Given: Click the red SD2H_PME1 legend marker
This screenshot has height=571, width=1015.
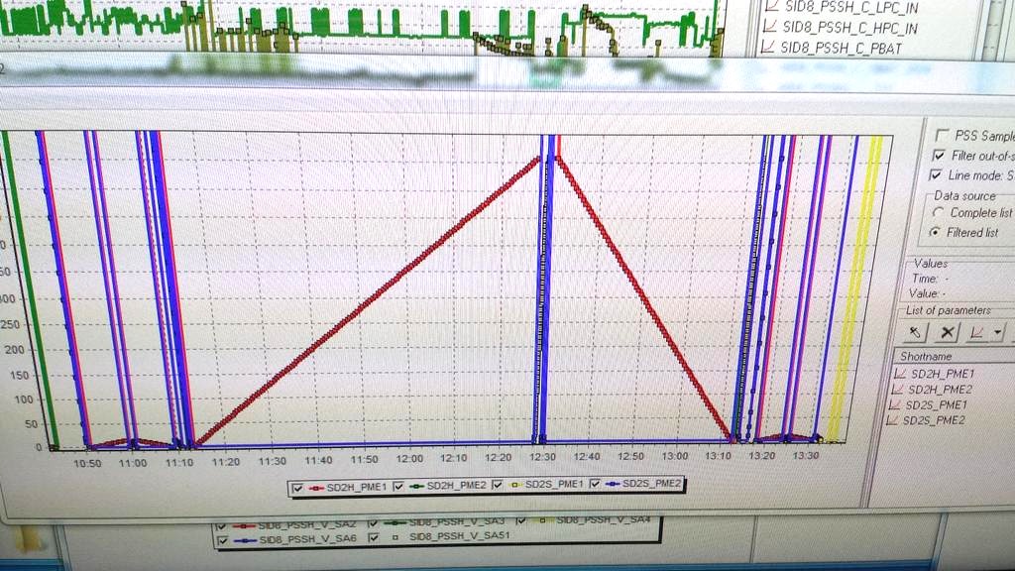Looking at the screenshot, I should 315,488.
